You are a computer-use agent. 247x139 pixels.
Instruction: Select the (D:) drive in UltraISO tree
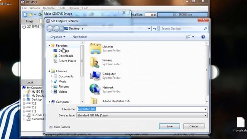pos(34,107)
